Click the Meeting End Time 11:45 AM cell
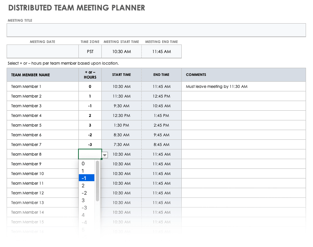The image size is (313, 247). tap(162, 51)
